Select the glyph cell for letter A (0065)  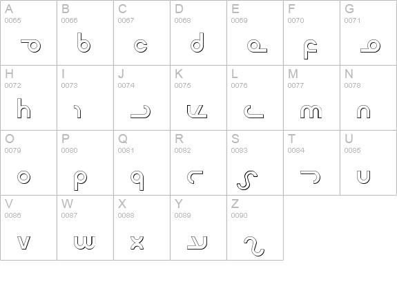point(28,32)
